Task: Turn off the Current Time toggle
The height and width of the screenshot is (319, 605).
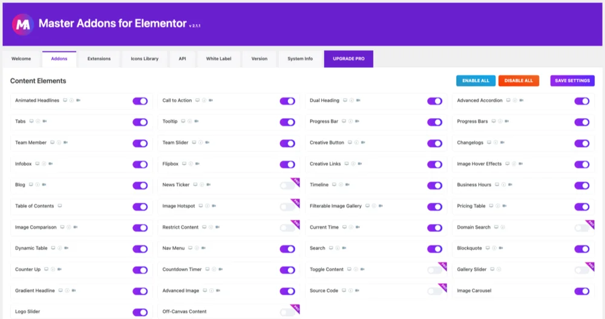Action: pos(435,228)
